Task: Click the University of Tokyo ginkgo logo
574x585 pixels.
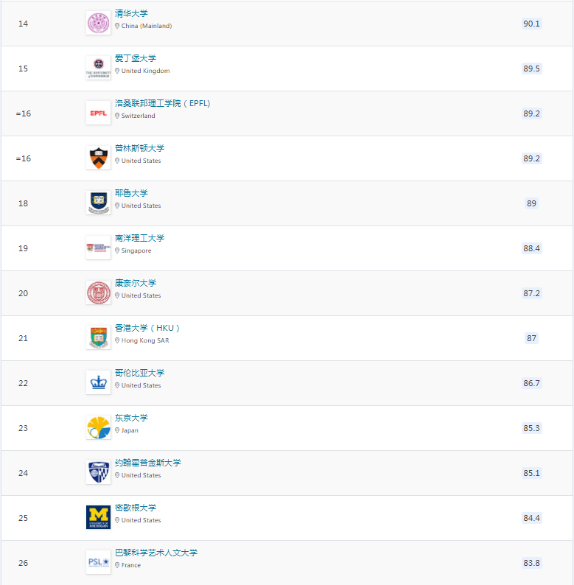Action: pyautogui.click(x=98, y=427)
